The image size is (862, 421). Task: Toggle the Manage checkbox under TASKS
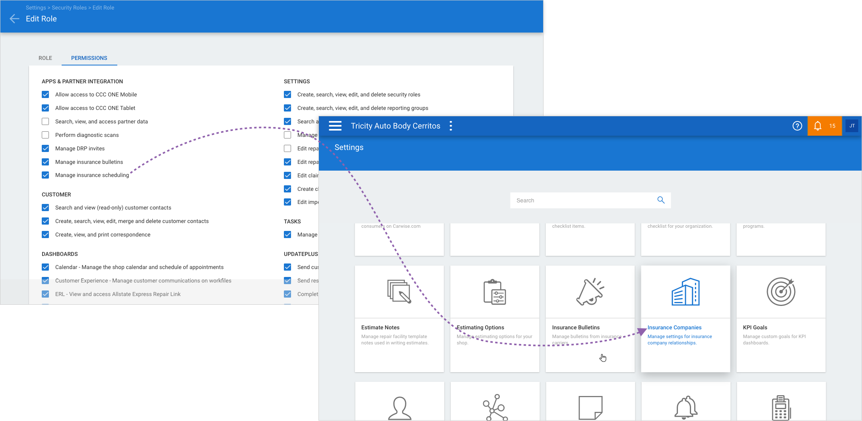pos(287,235)
